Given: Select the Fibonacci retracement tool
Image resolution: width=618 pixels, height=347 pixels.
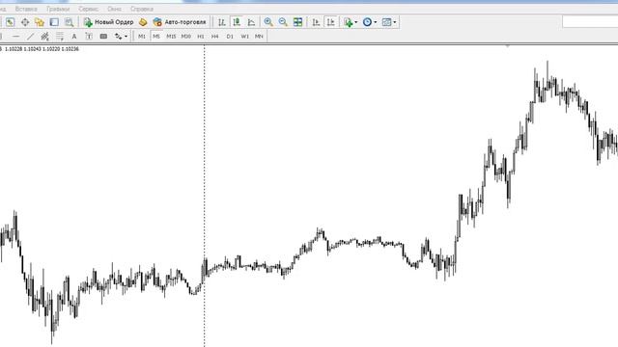Looking at the screenshot, I should (60, 37).
